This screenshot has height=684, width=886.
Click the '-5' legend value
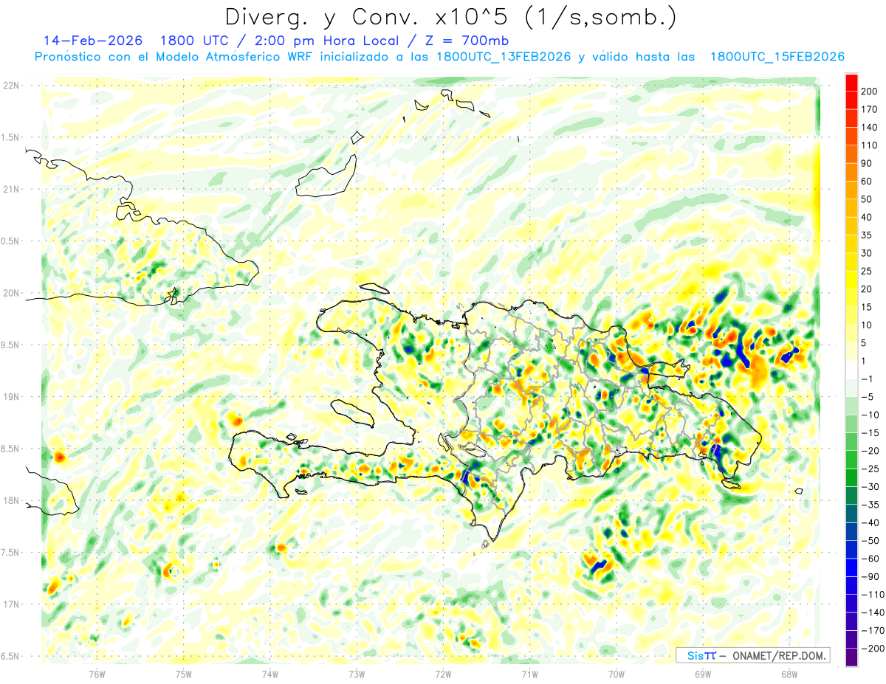pyautogui.click(x=867, y=397)
